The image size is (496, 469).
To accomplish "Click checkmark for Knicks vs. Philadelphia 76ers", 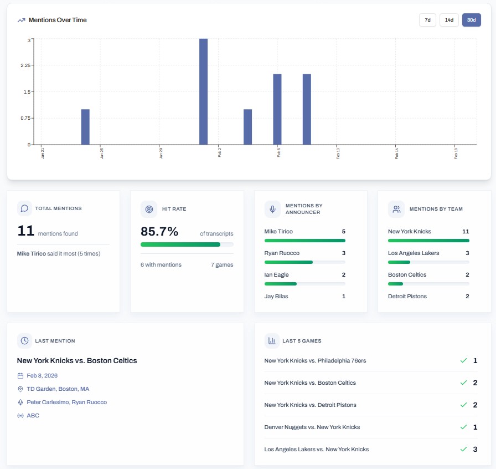I will click(463, 361).
